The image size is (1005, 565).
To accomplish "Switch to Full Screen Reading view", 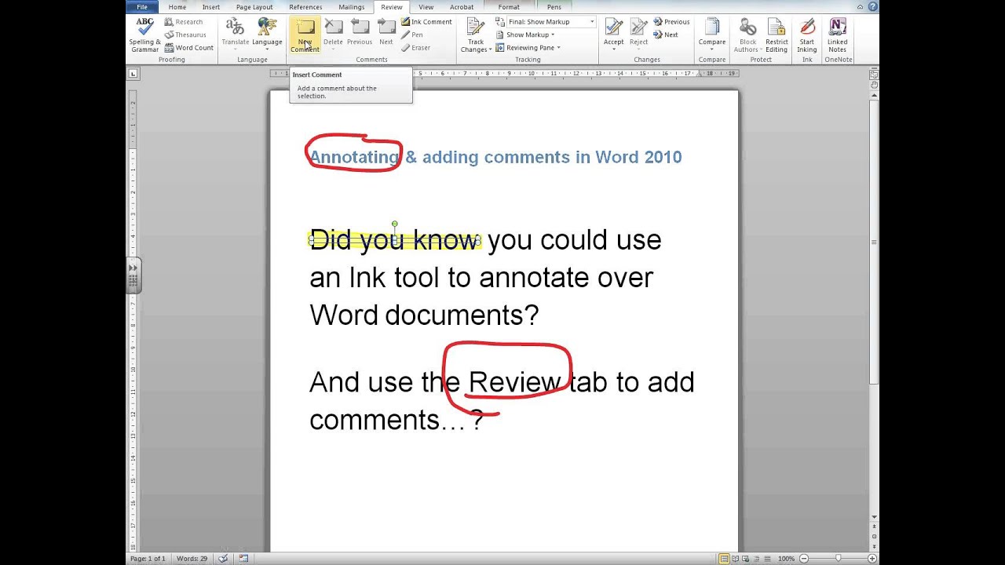I will coord(735,559).
